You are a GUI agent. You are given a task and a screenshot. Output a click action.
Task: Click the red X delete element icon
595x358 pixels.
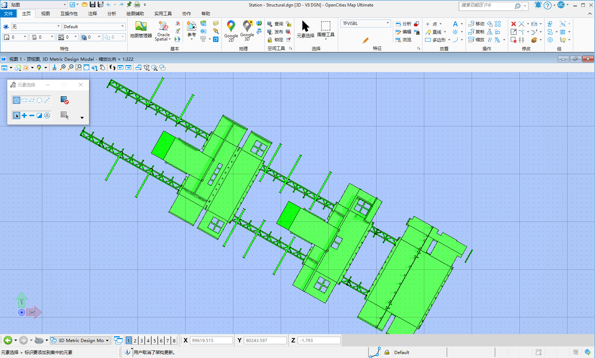coord(513,24)
